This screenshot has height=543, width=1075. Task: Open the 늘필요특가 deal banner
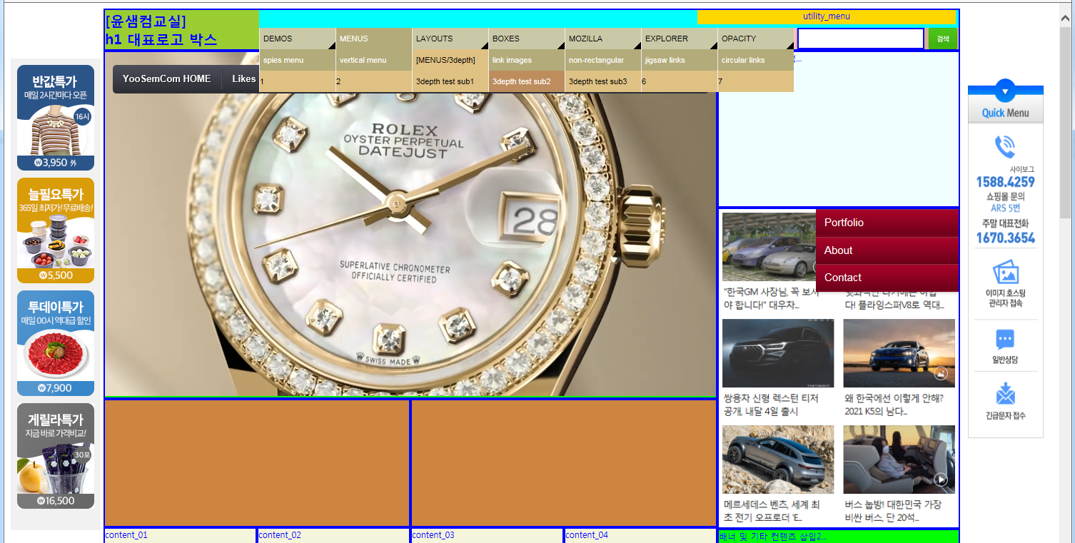[x=56, y=230]
